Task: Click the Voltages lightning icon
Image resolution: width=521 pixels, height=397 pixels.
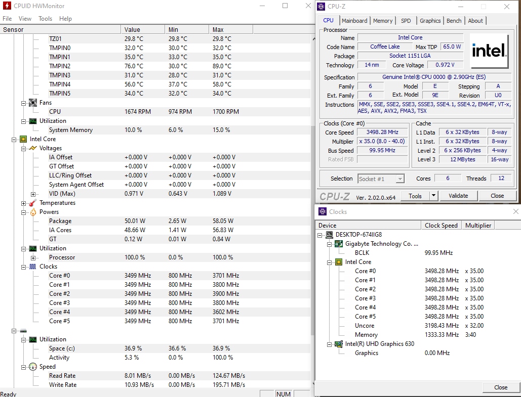Action: tap(33, 148)
